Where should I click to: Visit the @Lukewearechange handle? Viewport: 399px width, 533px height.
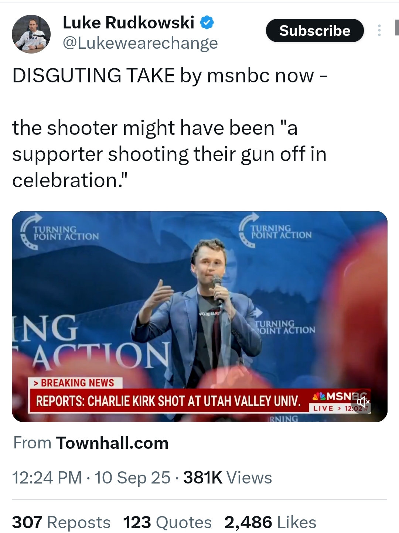pyautogui.click(x=140, y=43)
